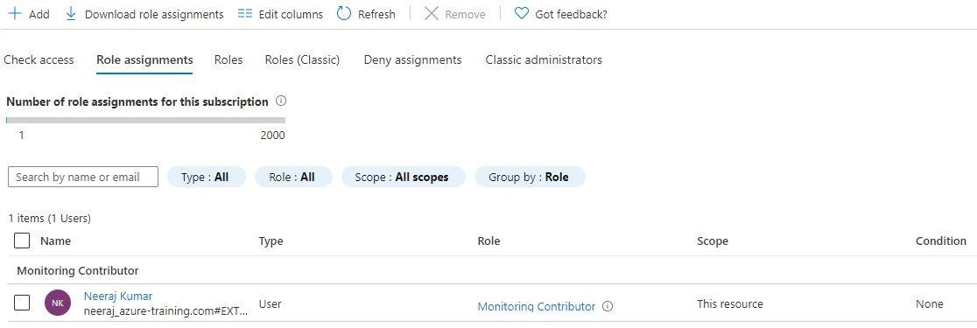977x328 pixels.
Task: Click the Add plus icon
Action: (14, 14)
